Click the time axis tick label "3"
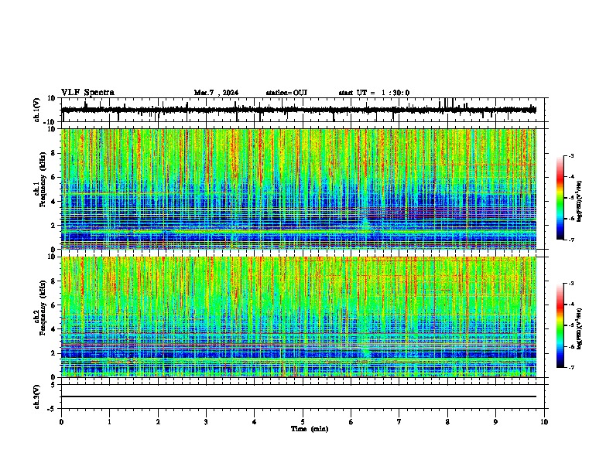 [206, 422]
